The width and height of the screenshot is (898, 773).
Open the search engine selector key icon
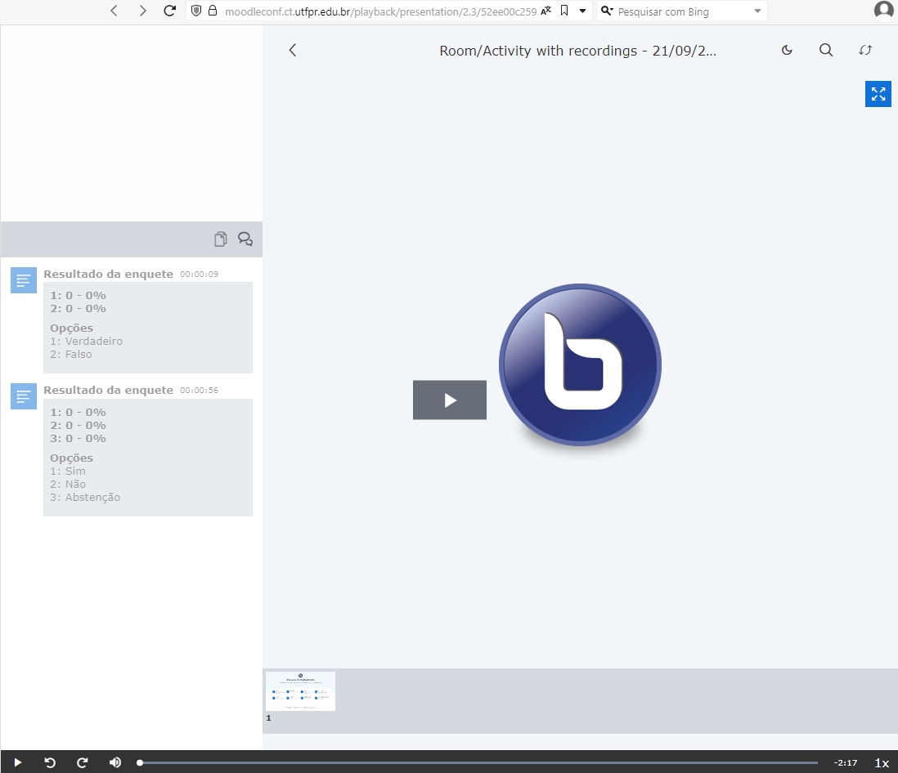(x=607, y=11)
